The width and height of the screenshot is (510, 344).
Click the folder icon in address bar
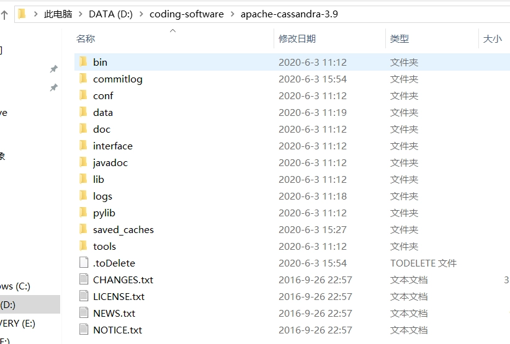click(22, 14)
